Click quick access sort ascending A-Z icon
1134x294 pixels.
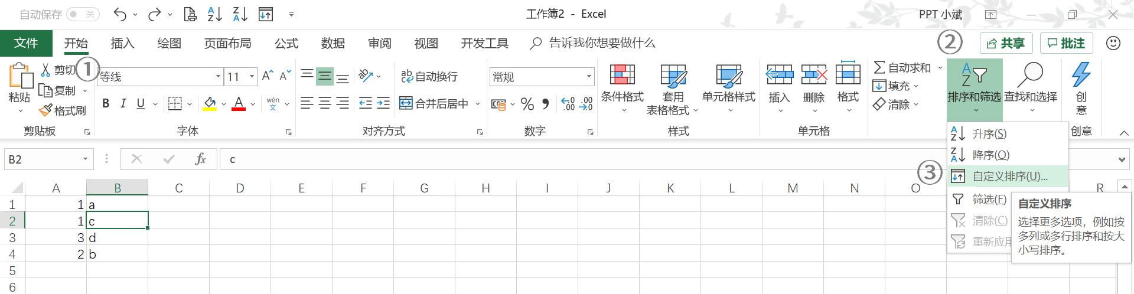215,14
